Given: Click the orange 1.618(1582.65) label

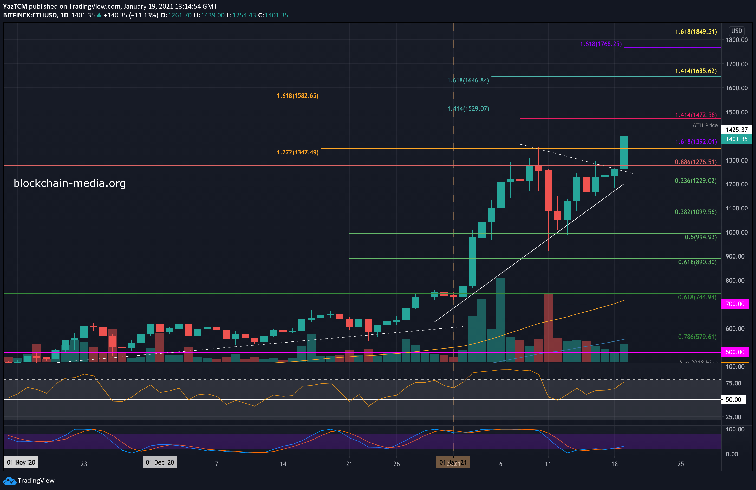Looking at the screenshot, I should (298, 96).
